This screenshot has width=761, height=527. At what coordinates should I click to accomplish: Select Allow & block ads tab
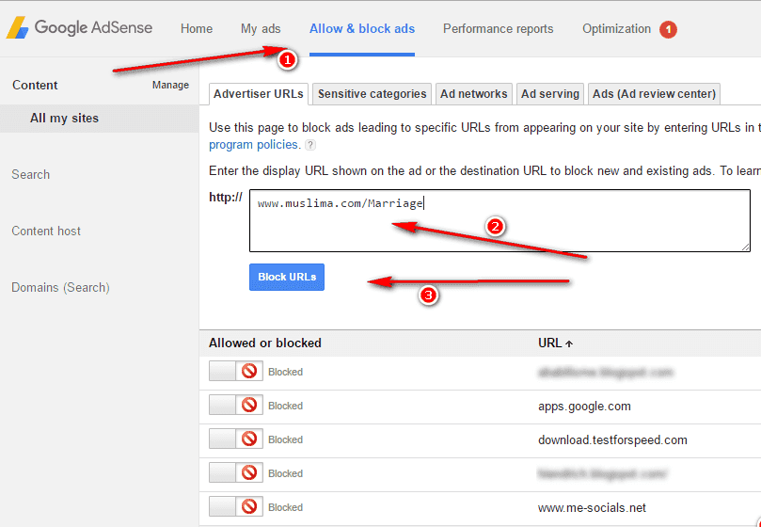[x=362, y=28]
